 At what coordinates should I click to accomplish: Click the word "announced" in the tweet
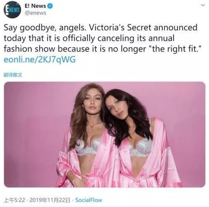click(x=176, y=27)
